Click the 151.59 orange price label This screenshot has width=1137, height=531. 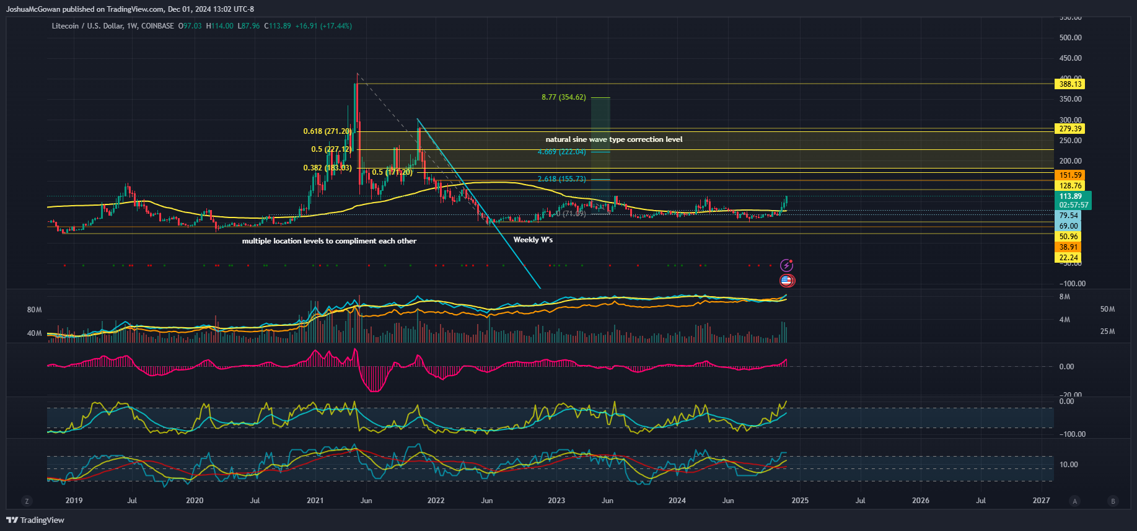click(x=1070, y=175)
